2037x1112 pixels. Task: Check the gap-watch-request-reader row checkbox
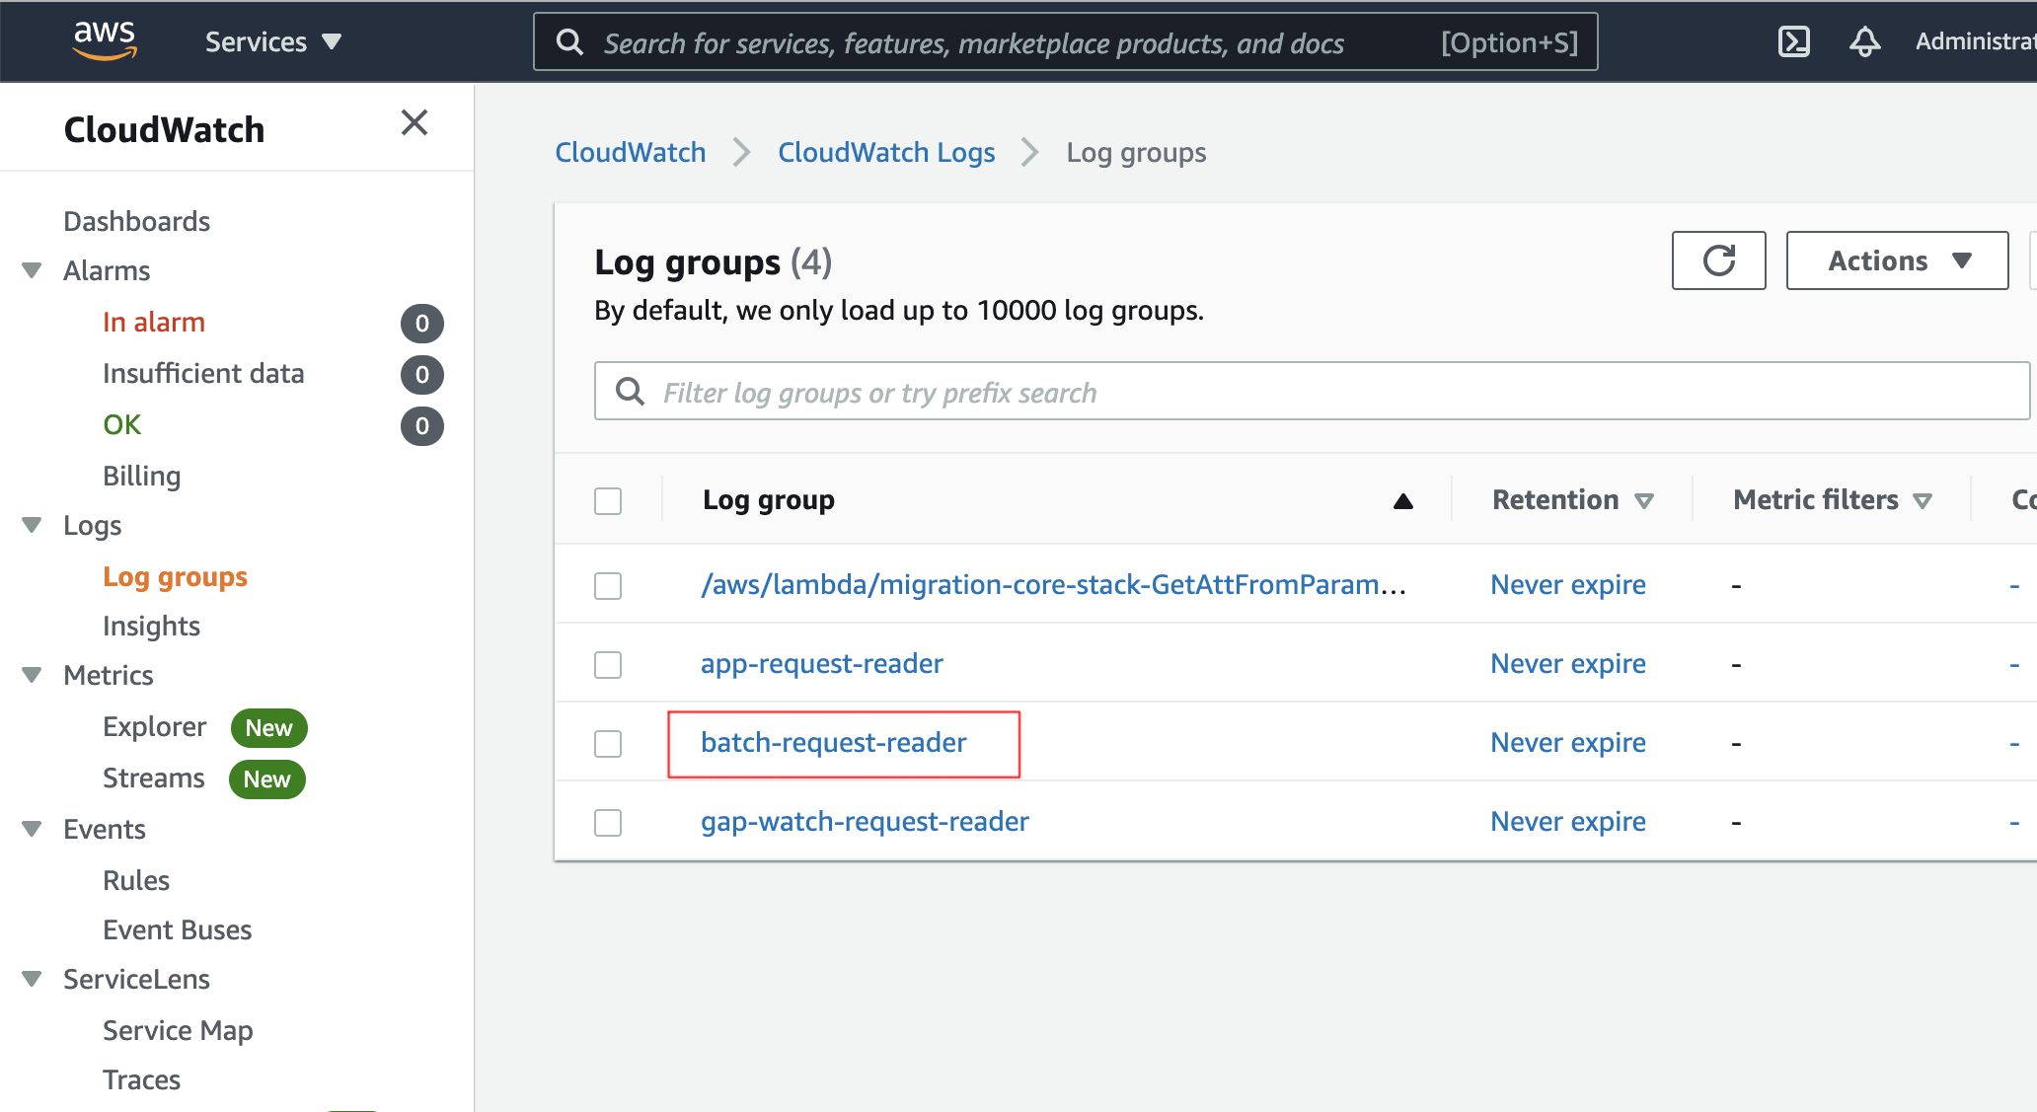pos(608,823)
